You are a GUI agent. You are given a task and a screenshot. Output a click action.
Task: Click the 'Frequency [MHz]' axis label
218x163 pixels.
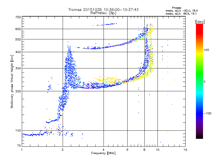coord(103,153)
